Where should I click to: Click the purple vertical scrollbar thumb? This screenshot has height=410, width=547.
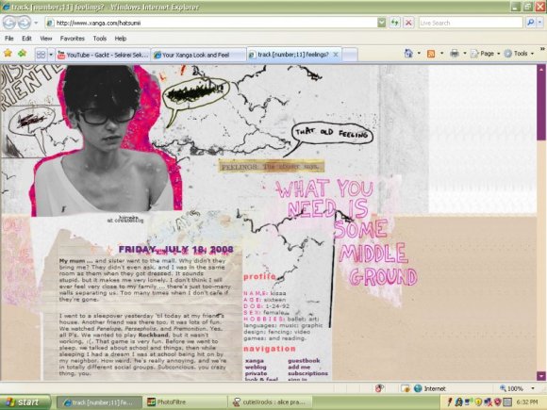[541, 107]
